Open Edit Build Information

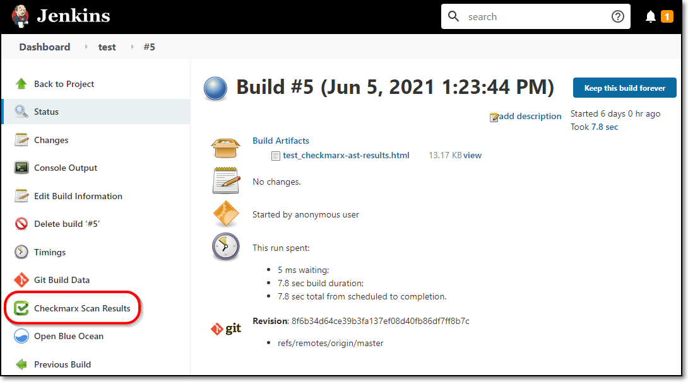tap(78, 196)
